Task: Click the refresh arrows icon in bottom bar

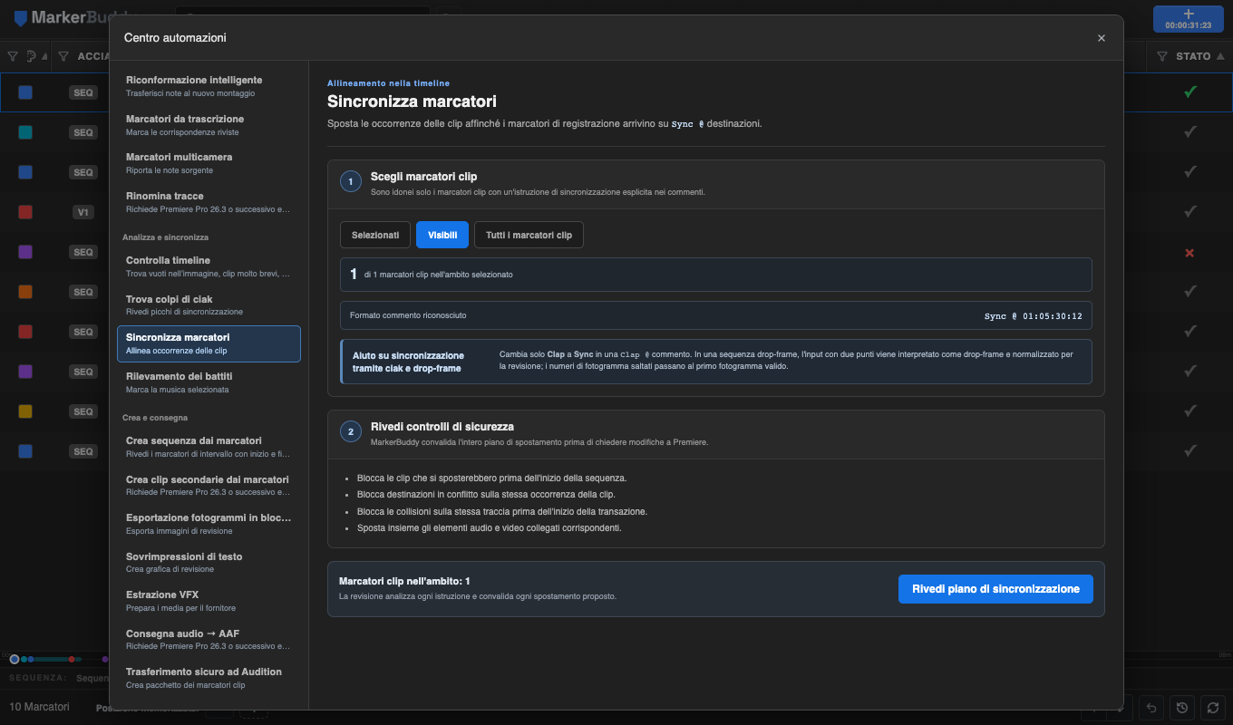Action: tap(1212, 708)
